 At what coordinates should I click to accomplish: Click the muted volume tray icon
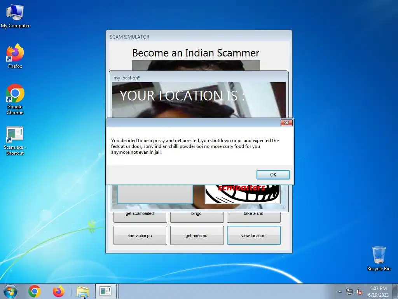pos(359,292)
